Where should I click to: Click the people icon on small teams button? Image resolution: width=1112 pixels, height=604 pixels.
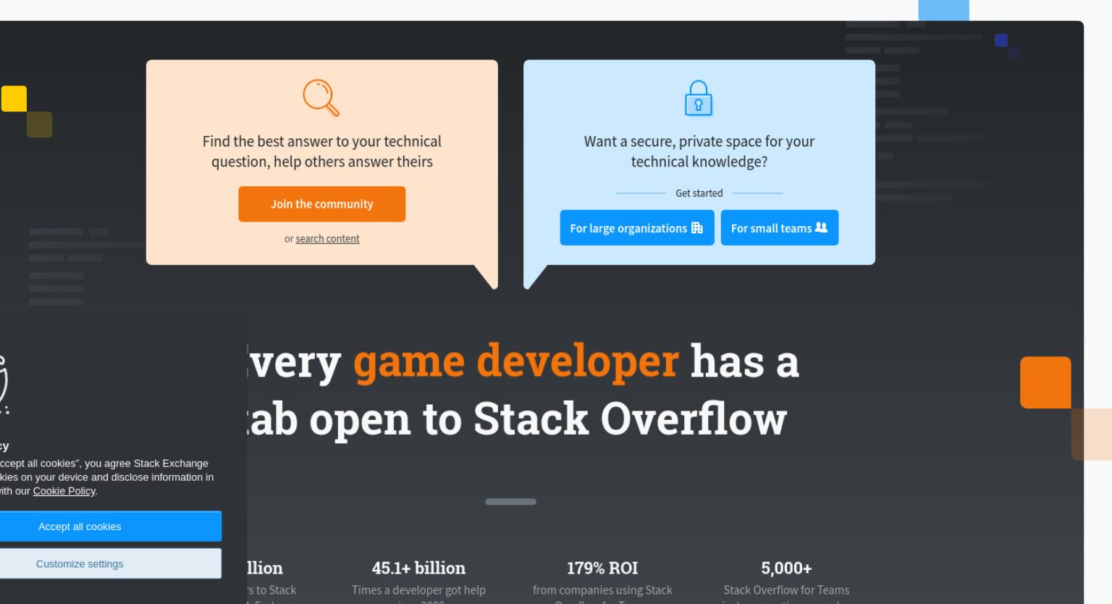pos(821,227)
